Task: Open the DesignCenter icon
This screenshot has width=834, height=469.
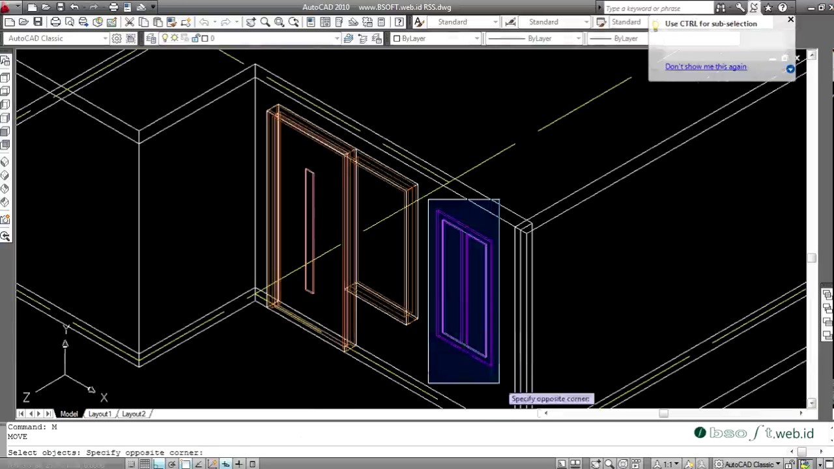Action: (x=324, y=22)
